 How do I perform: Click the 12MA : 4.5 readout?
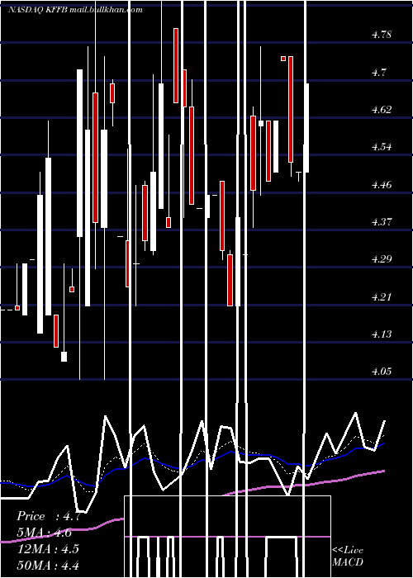pos(48,548)
